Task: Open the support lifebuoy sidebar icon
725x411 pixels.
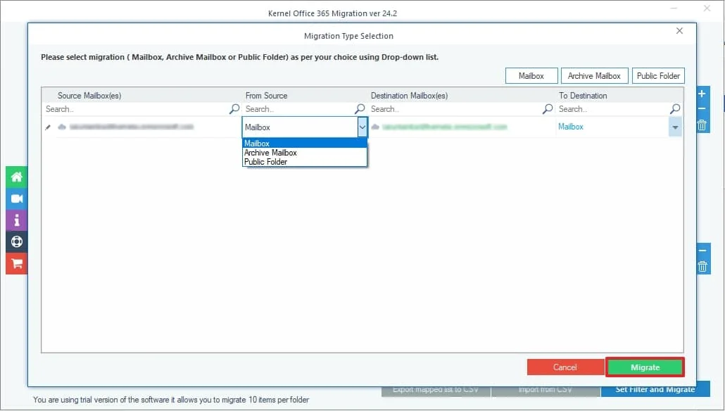Action: [x=17, y=242]
